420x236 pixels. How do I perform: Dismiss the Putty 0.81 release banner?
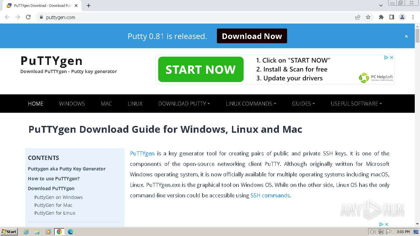pyautogui.click(x=406, y=36)
